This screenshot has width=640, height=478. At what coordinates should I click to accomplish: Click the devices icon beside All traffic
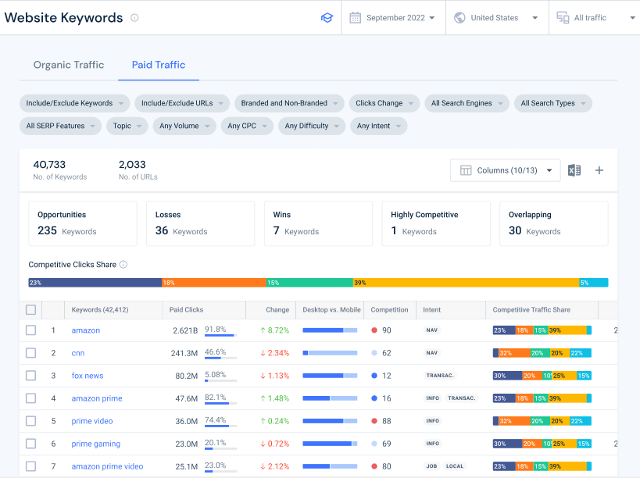coord(560,17)
